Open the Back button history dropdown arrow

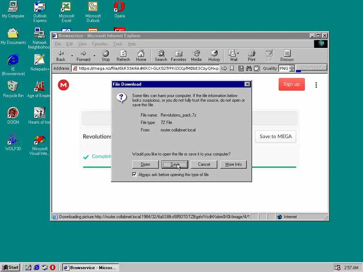pyautogui.click(x=72, y=56)
